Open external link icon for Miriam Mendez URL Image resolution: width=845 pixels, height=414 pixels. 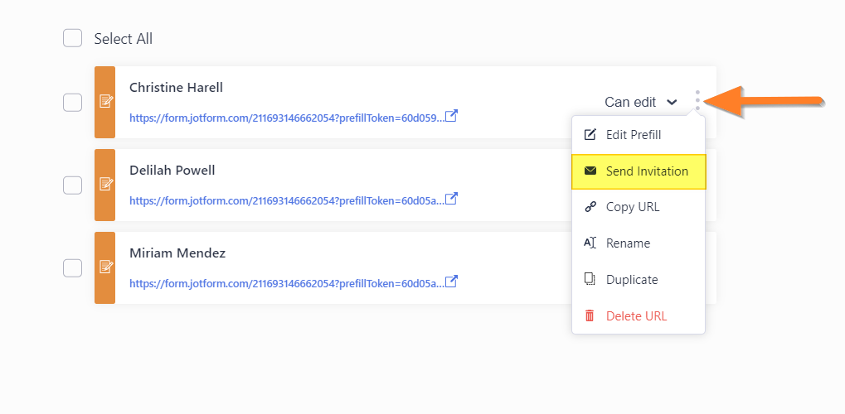(451, 282)
